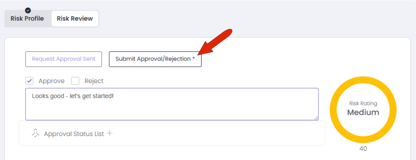Click the Medium rating text in ring

pyautogui.click(x=363, y=112)
